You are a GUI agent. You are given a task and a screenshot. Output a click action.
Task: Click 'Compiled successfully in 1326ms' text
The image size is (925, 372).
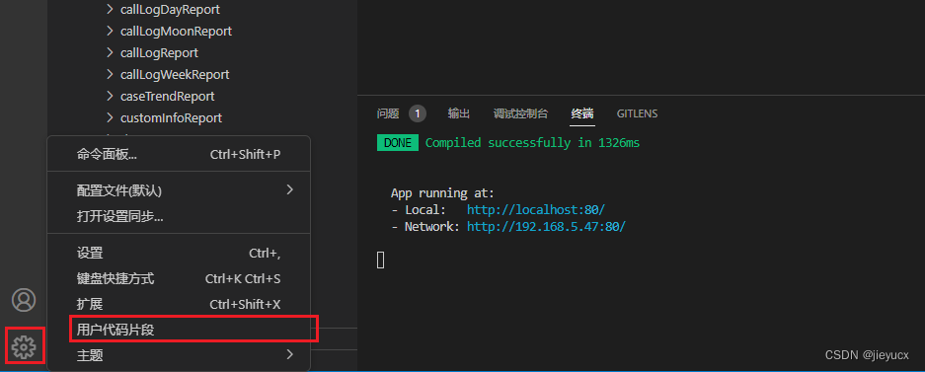click(x=533, y=143)
